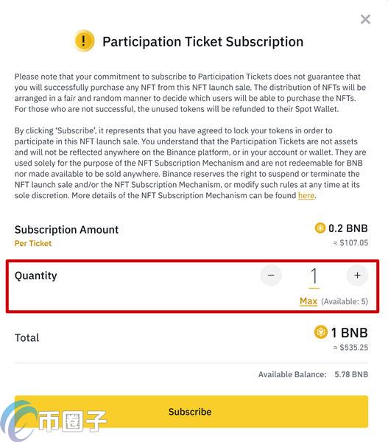Click the watermark logo at bottom left
The width and height of the screenshot is (388, 442).
coord(54,421)
